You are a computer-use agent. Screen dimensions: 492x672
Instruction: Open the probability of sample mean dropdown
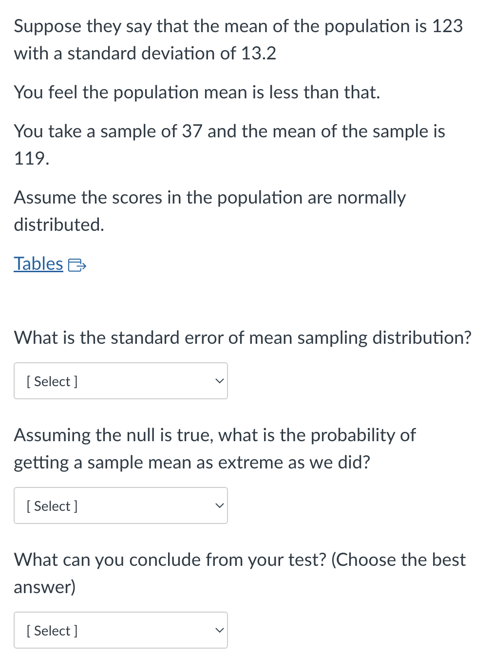[x=121, y=505]
